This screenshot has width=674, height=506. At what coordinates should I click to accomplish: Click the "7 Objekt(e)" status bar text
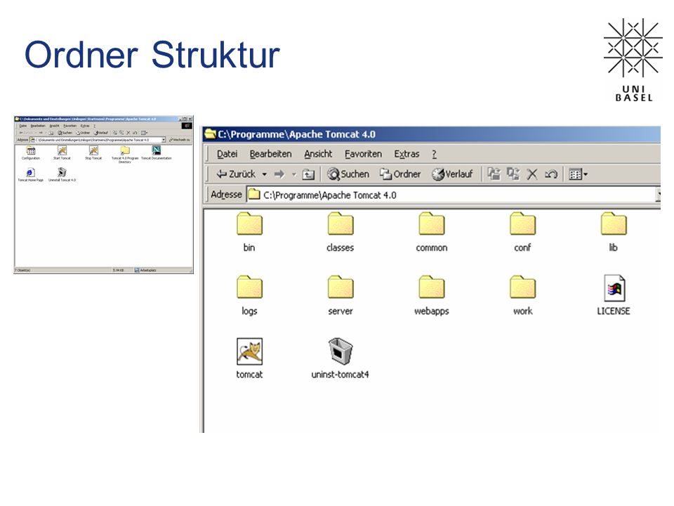[x=22, y=270]
